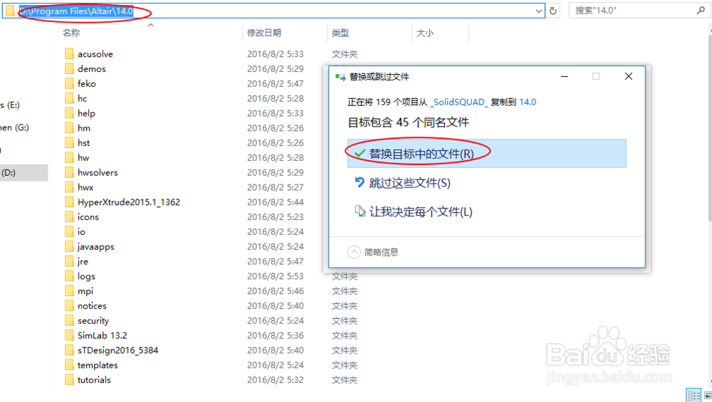Switch to details view icon
Image resolution: width=712 pixels, height=402 pixels.
point(693,395)
